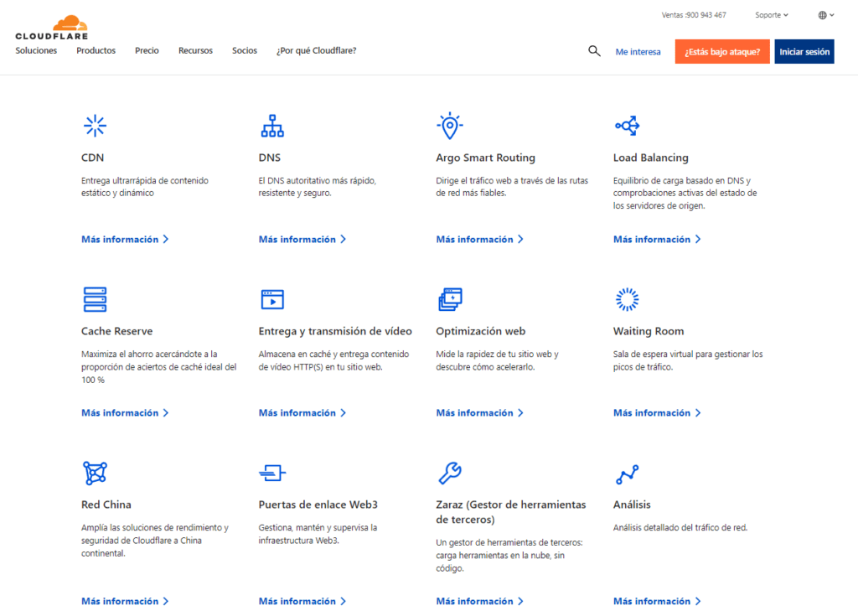Viewport: 858px width, 616px height.
Task: Click the Optimización web stacked windows icon
Action: (450, 299)
